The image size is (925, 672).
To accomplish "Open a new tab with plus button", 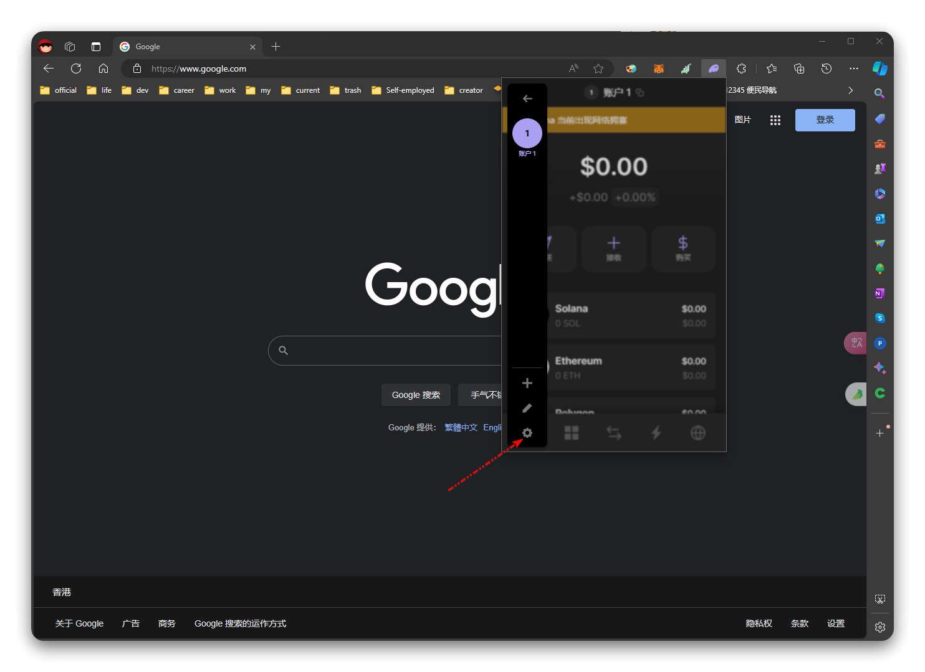I will pyautogui.click(x=276, y=47).
